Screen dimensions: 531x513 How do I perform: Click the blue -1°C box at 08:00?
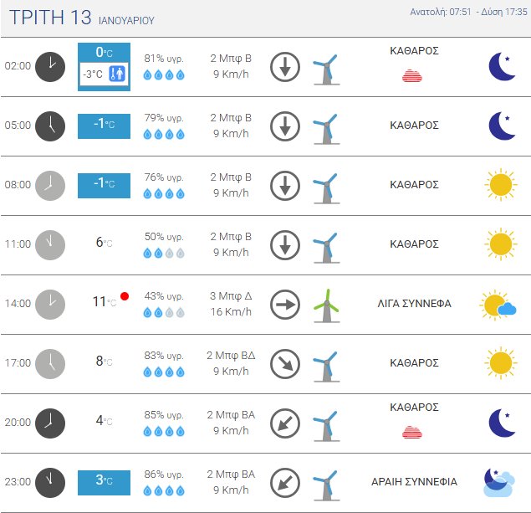click(x=105, y=185)
